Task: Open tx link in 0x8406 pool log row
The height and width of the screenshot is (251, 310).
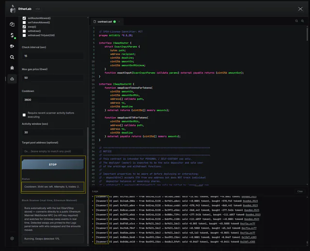Action: [248, 242]
